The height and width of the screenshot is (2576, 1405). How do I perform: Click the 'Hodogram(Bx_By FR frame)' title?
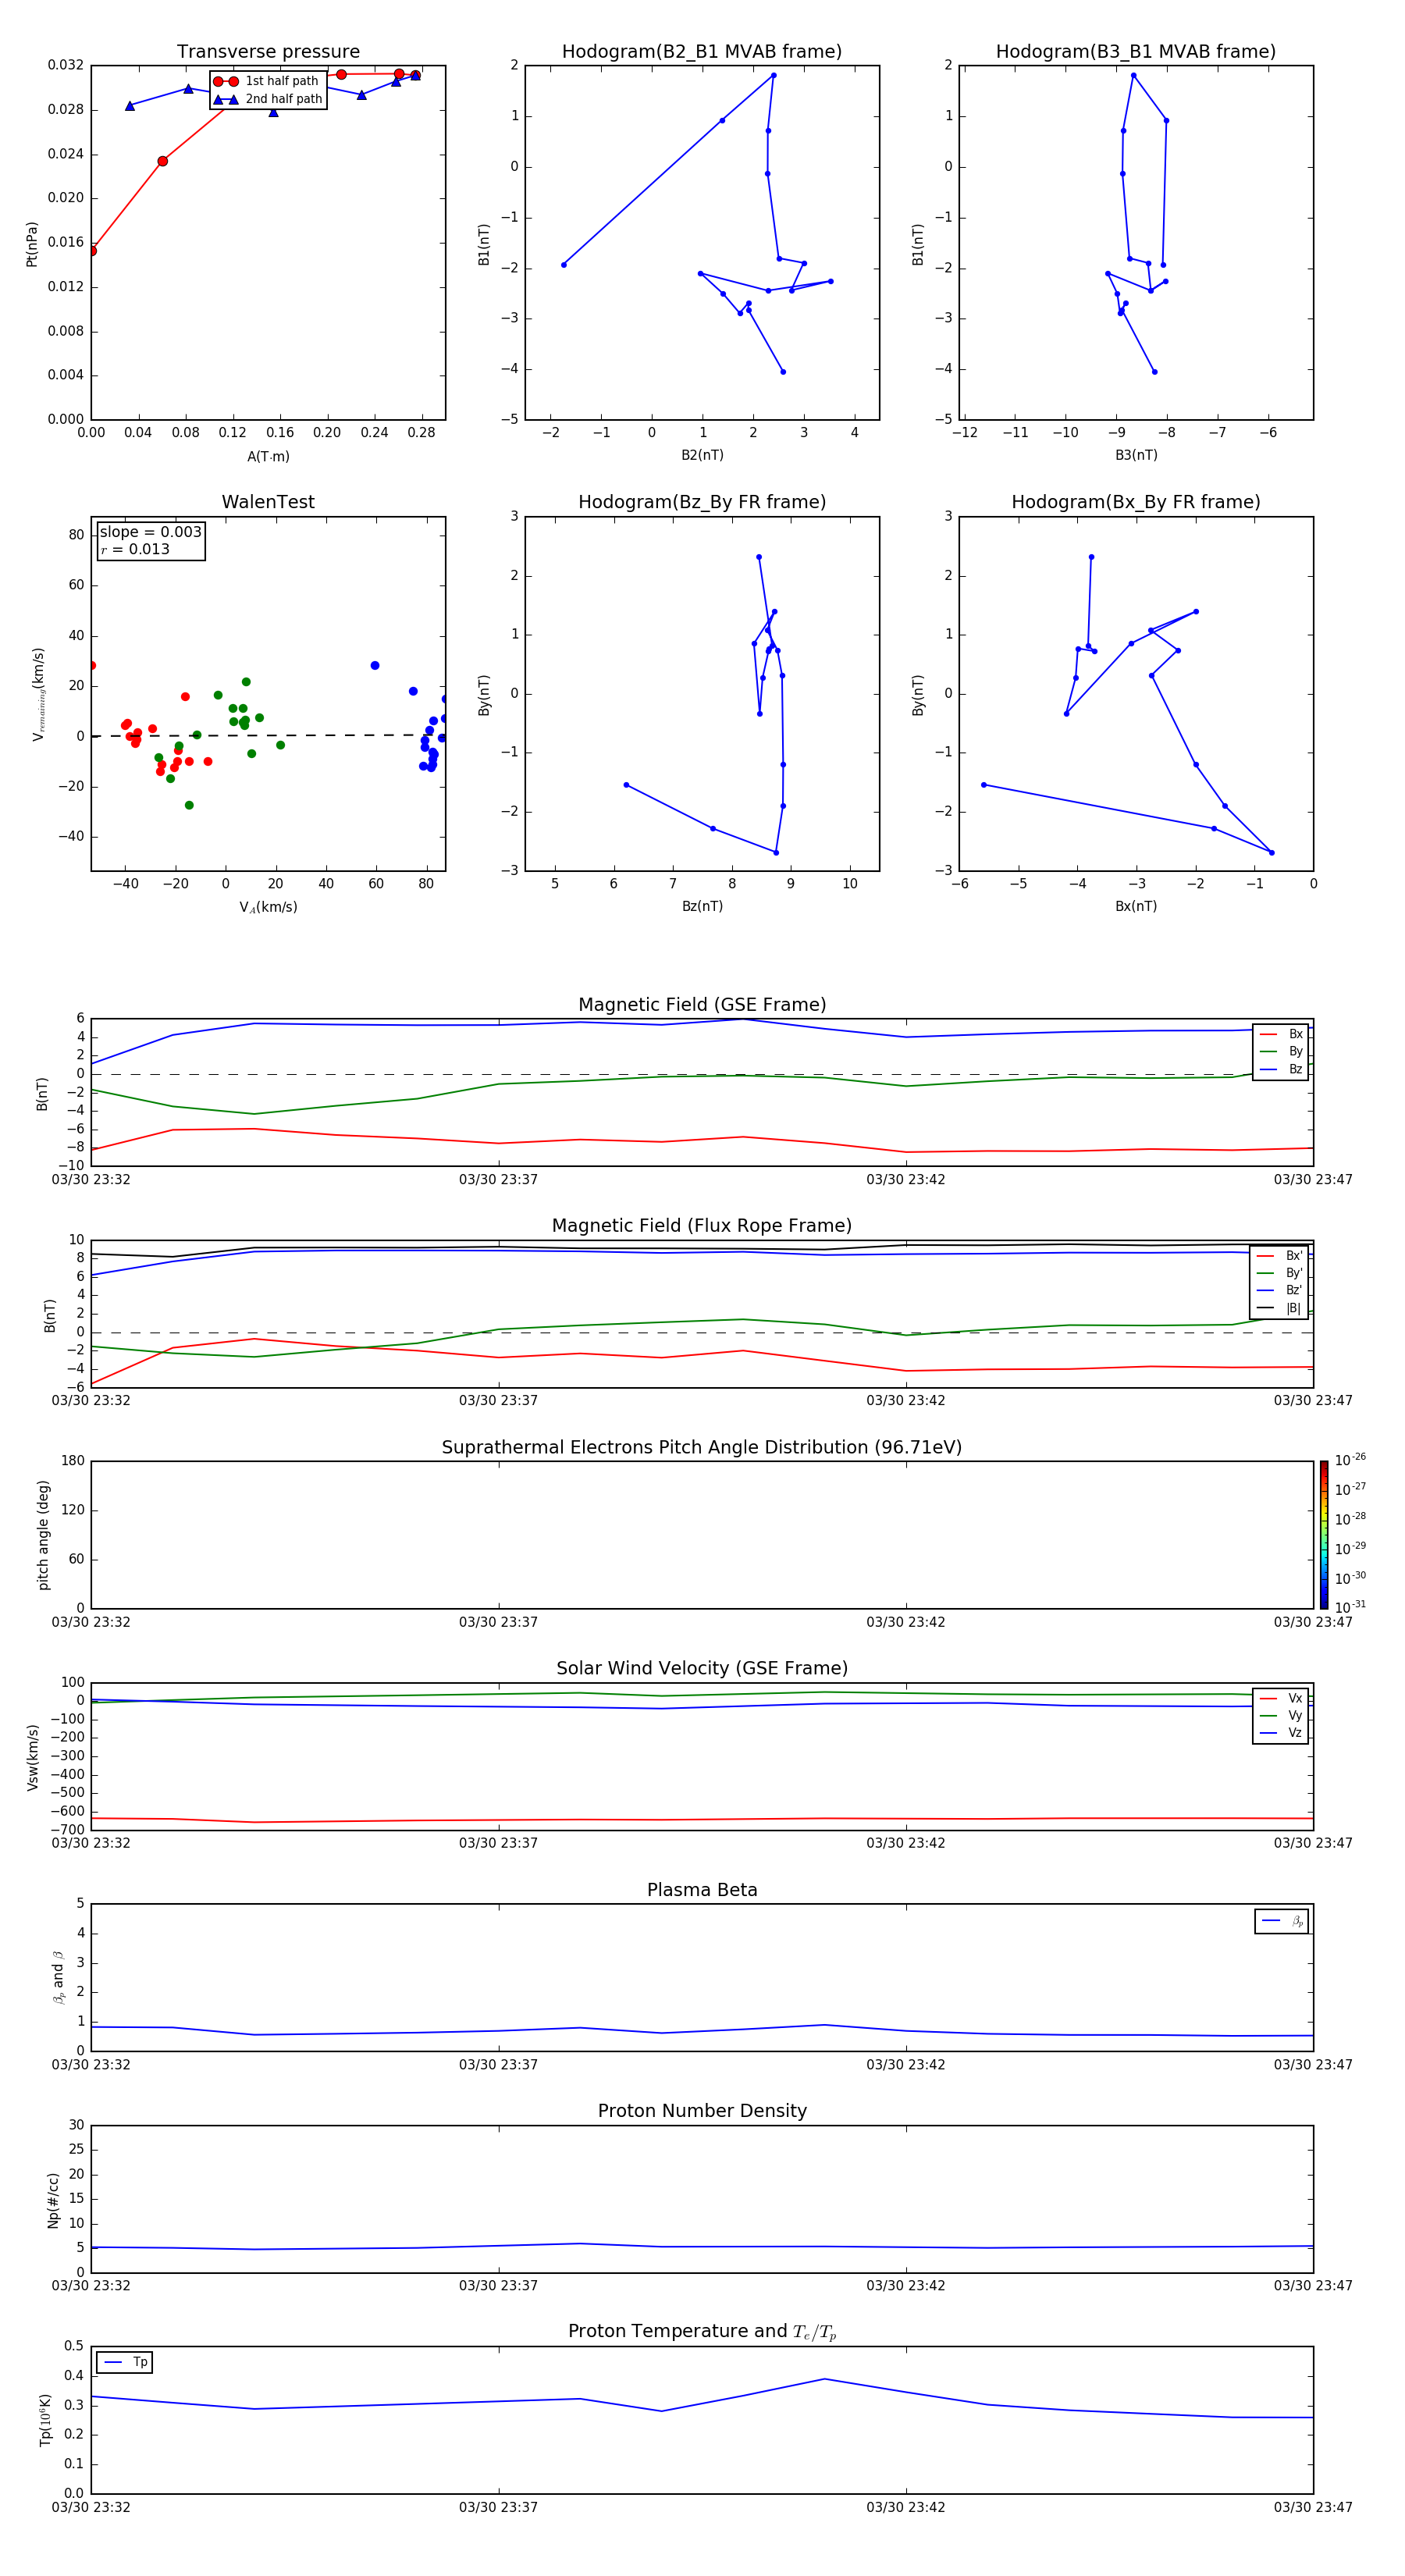1136,502
